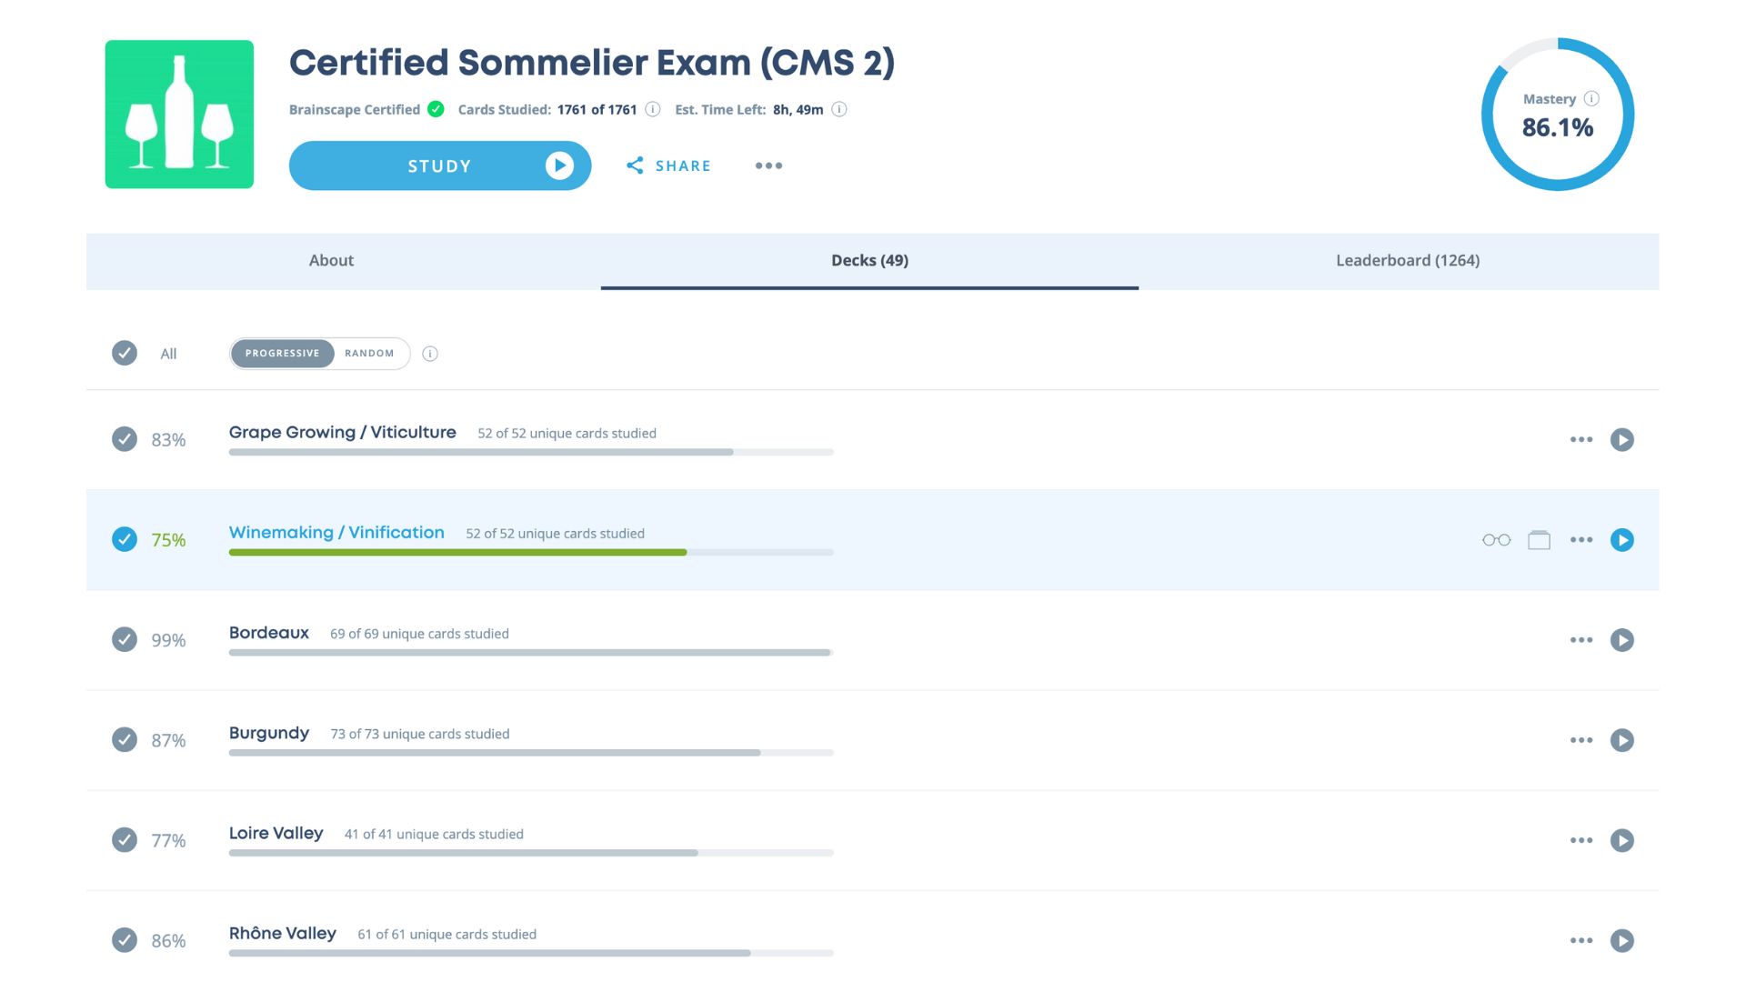
Task: Switch study mode to Random
Action: click(x=369, y=354)
